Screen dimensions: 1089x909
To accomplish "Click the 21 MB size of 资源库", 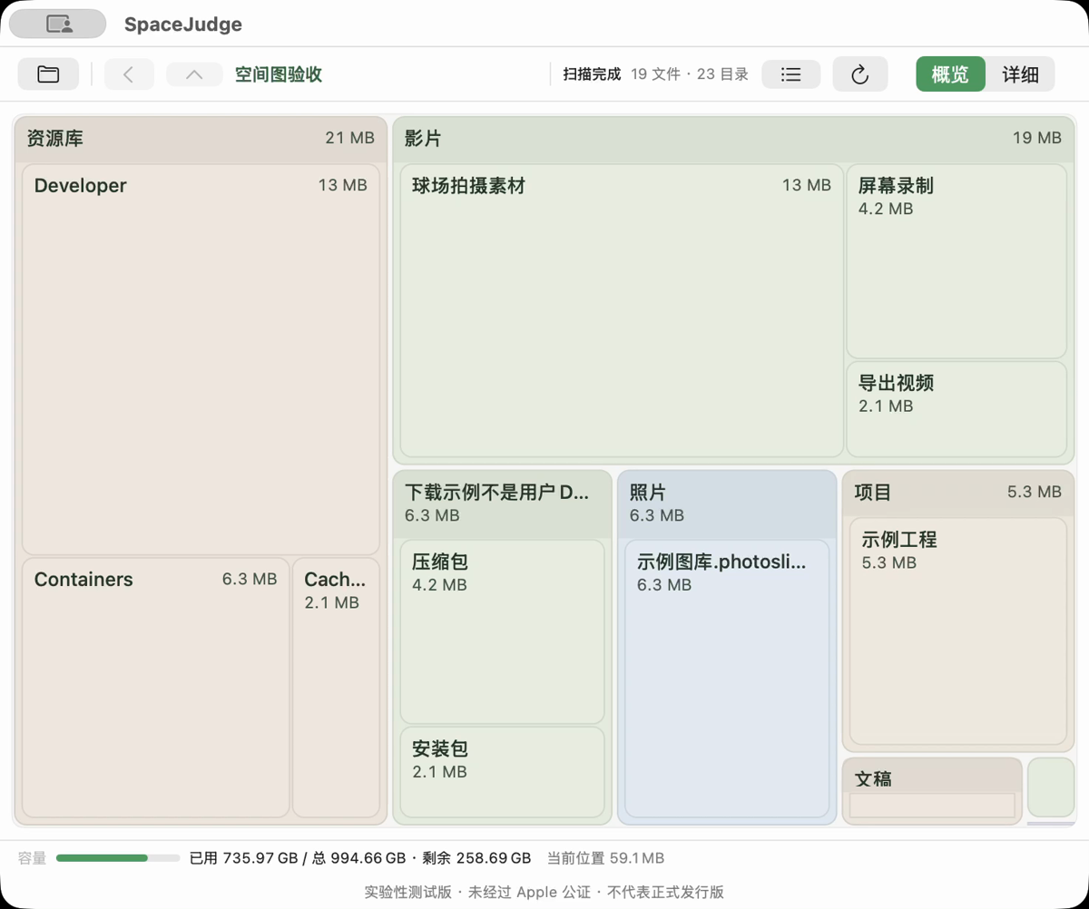I will 349,138.
